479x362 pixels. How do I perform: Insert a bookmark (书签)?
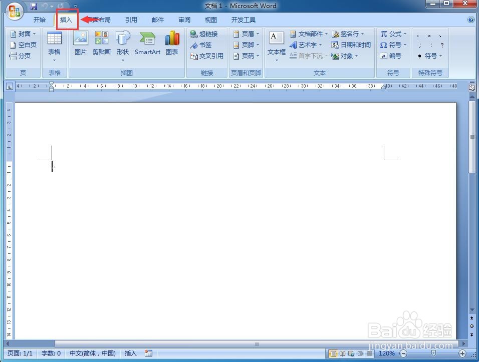click(x=201, y=45)
